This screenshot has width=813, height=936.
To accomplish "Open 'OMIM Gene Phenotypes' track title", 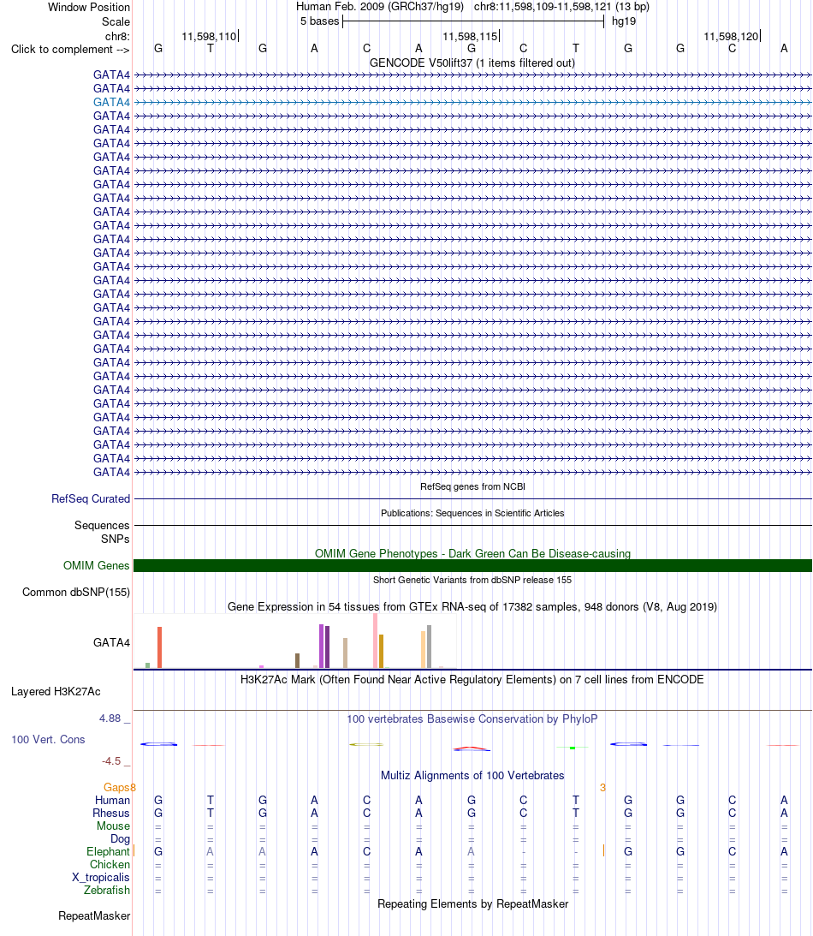I will tap(472, 553).
